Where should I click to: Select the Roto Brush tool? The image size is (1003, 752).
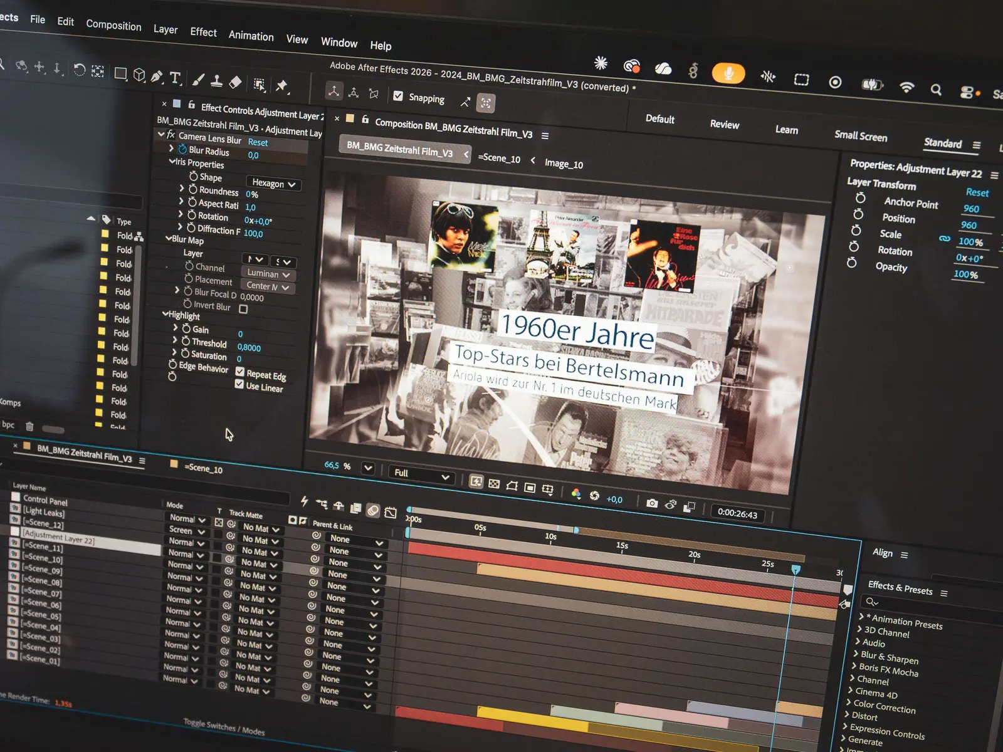[260, 85]
